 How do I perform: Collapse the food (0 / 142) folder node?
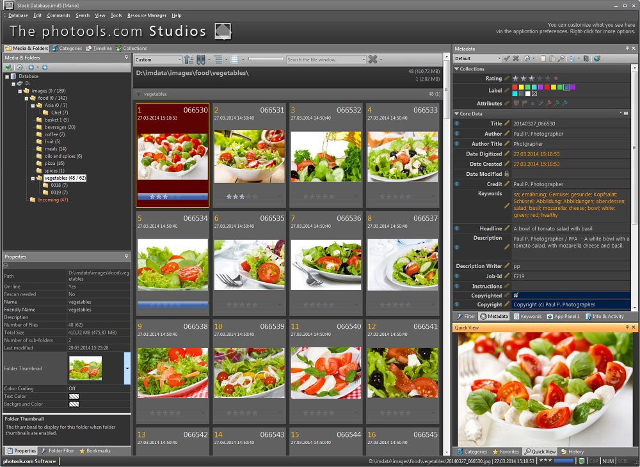click(x=26, y=99)
